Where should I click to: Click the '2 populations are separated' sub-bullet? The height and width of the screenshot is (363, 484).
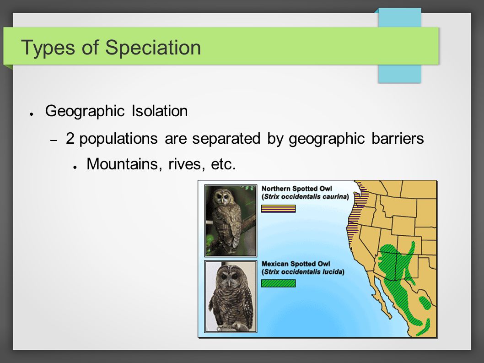[244, 138]
